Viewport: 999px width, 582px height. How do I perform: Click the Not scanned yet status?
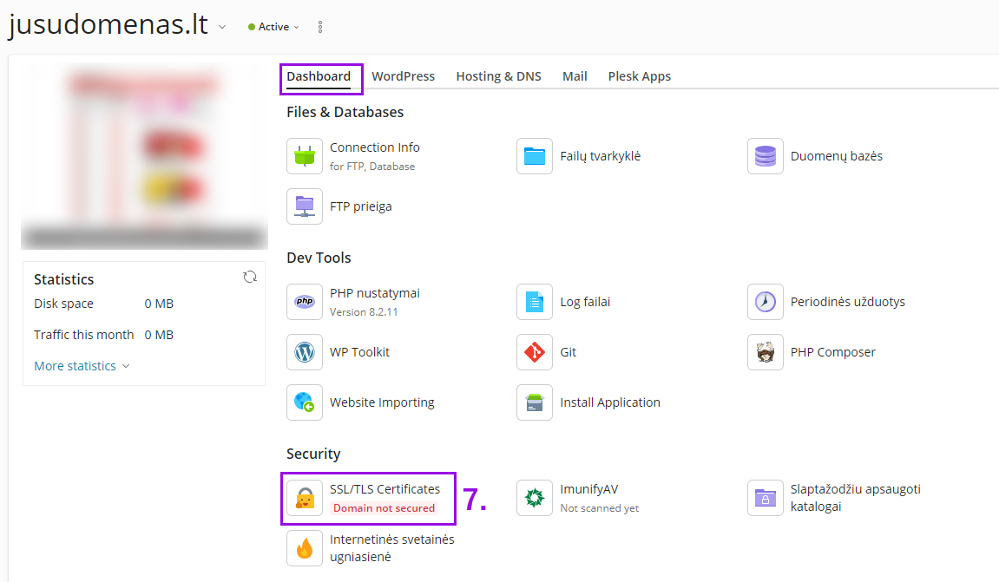tap(600, 508)
